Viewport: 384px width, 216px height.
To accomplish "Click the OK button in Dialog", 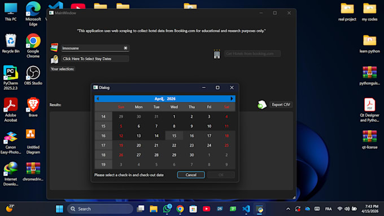I will tap(221, 175).
